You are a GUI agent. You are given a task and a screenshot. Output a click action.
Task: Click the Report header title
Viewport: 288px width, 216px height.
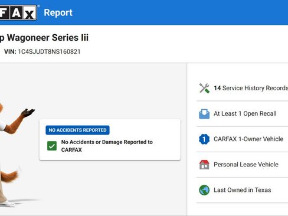58,12
